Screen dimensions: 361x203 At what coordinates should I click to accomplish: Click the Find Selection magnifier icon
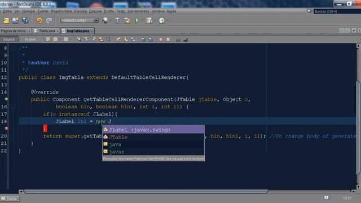coord(79,39)
